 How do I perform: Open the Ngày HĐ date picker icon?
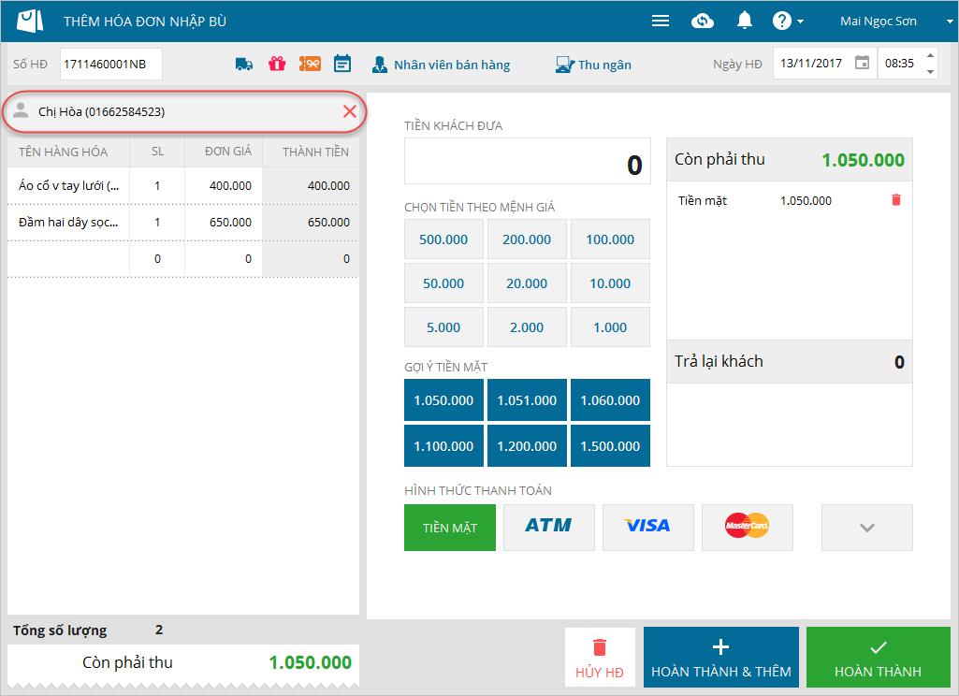861,63
